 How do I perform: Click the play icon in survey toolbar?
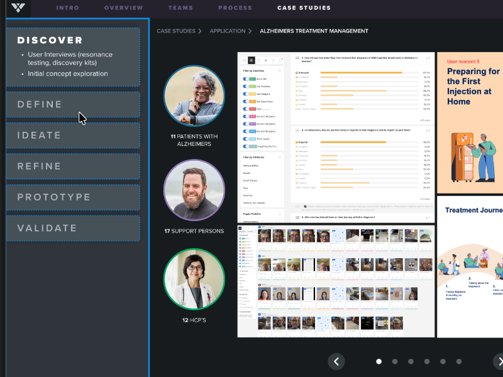[x=265, y=60]
